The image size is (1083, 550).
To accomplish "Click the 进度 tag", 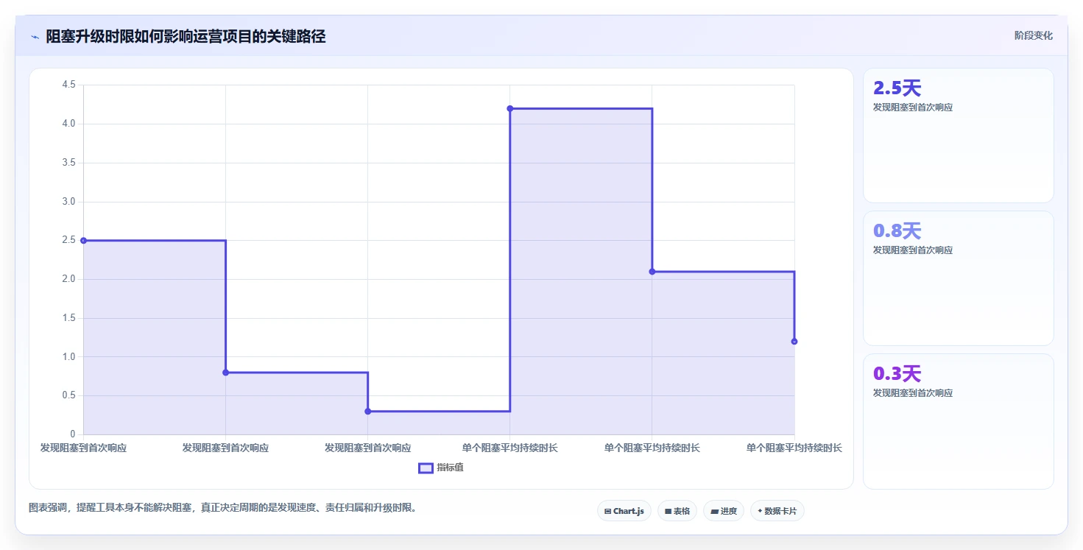I will (x=724, y=511).
